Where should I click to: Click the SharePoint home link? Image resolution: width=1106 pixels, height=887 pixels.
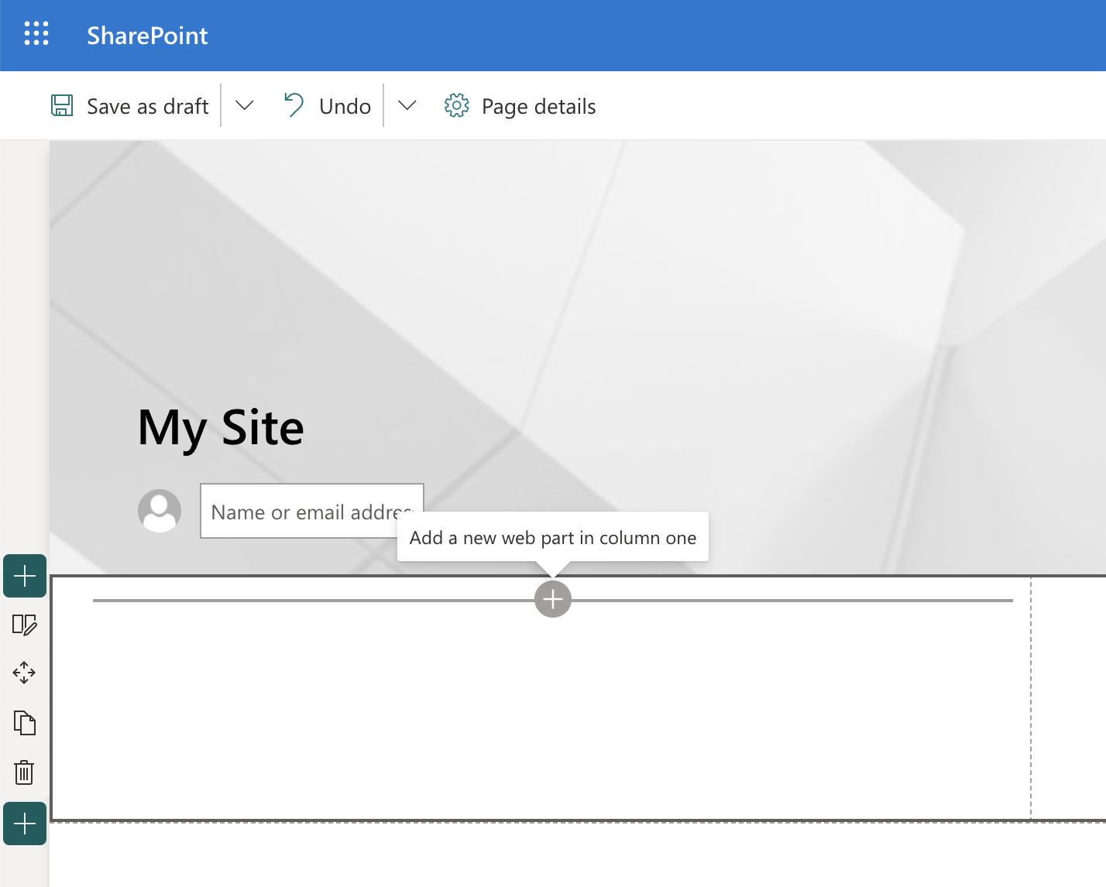(147, 36)
